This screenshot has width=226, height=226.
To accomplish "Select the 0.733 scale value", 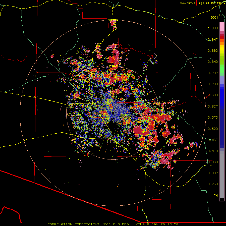I will (x=213, y=84).
